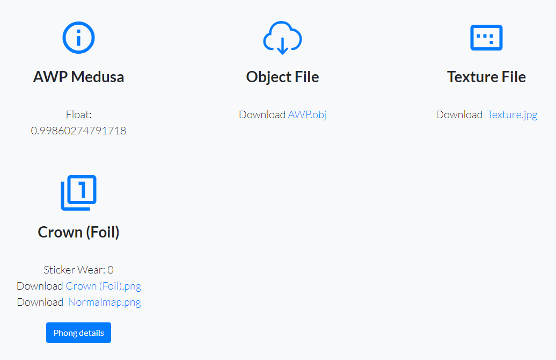Click the Sticker Wear: 0 text
The image size is (556, 360).
(x=78, y=270)
